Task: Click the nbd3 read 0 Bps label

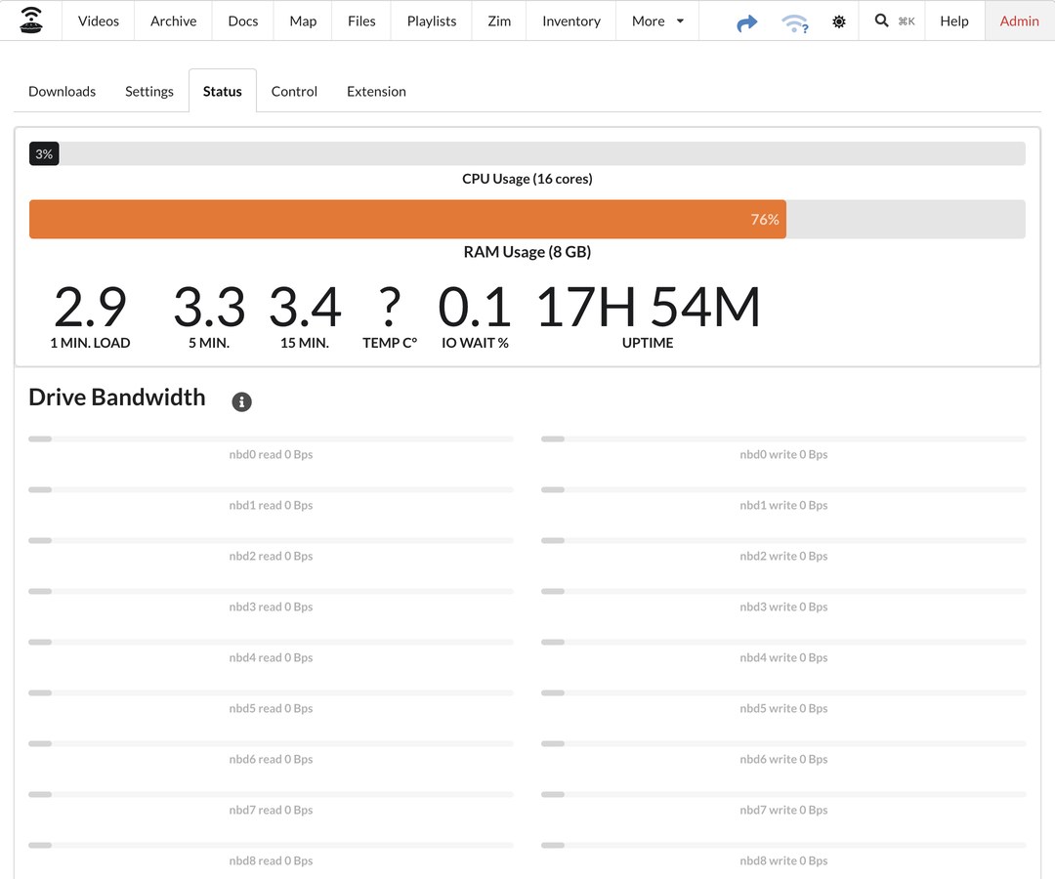Action: pyautogui.click(x=271, y=607)
